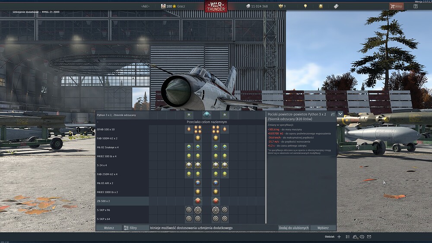Select the center drop tank pylon icon
The width and height of the screenshot is (432, 243).
[x=206, y=115]
